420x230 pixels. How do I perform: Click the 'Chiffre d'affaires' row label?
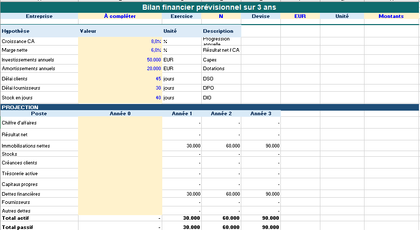click(39, 122)
